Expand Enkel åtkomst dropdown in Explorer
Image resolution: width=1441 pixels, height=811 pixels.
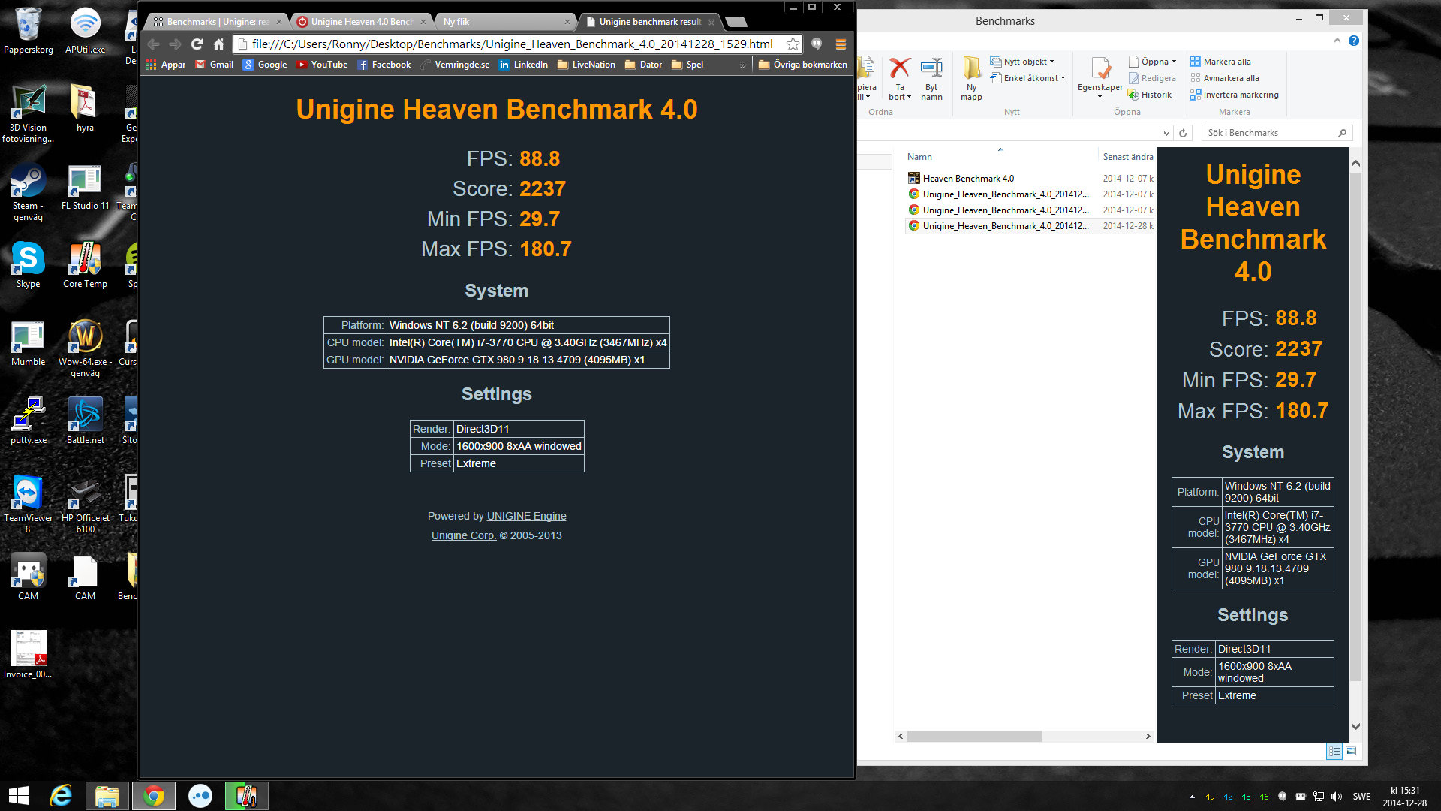point(1028,78)
